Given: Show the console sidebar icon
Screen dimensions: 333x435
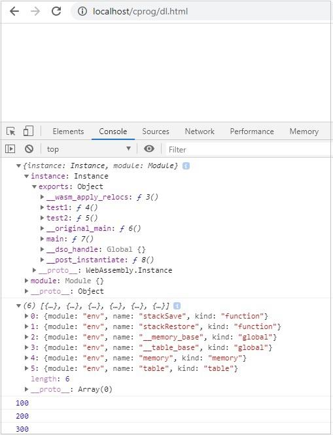Looking at the screenshot, I should click(x=10, y=149).
